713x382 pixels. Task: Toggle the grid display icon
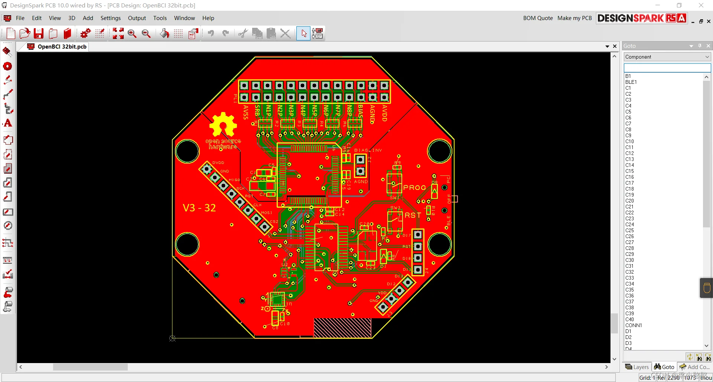point(178,33)
